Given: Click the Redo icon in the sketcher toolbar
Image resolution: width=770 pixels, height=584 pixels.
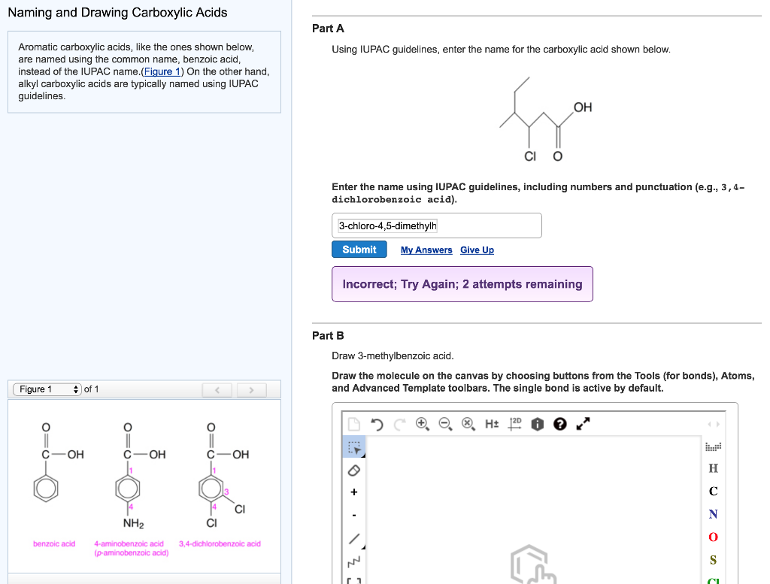Looking at the screenshot, I should click(x=401, y=424).
